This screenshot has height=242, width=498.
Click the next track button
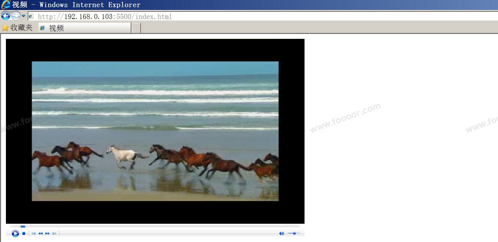coord(54,234)
